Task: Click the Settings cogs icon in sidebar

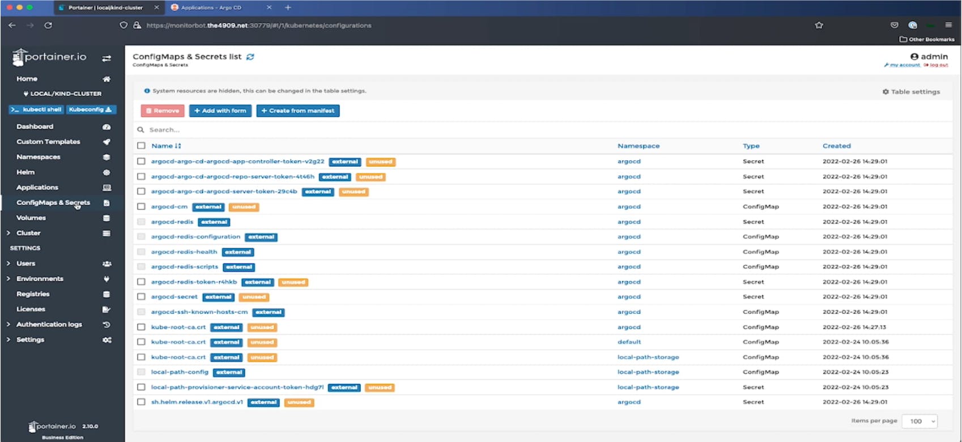Action: point(107,340)
